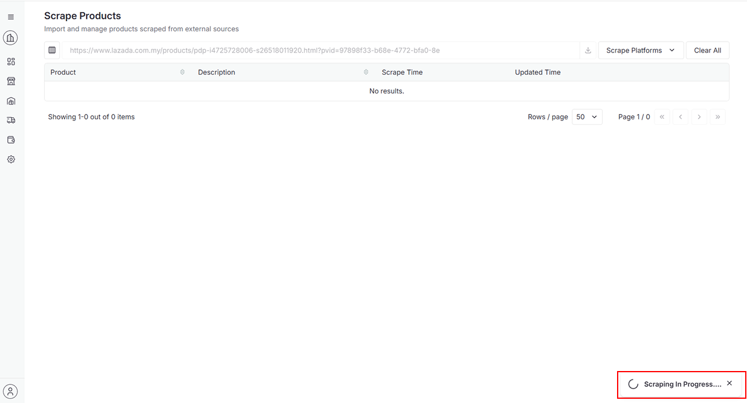This screenshot has height=403, width=747.
Task: Click the product URL input field
Action: (x=320, y=51)
